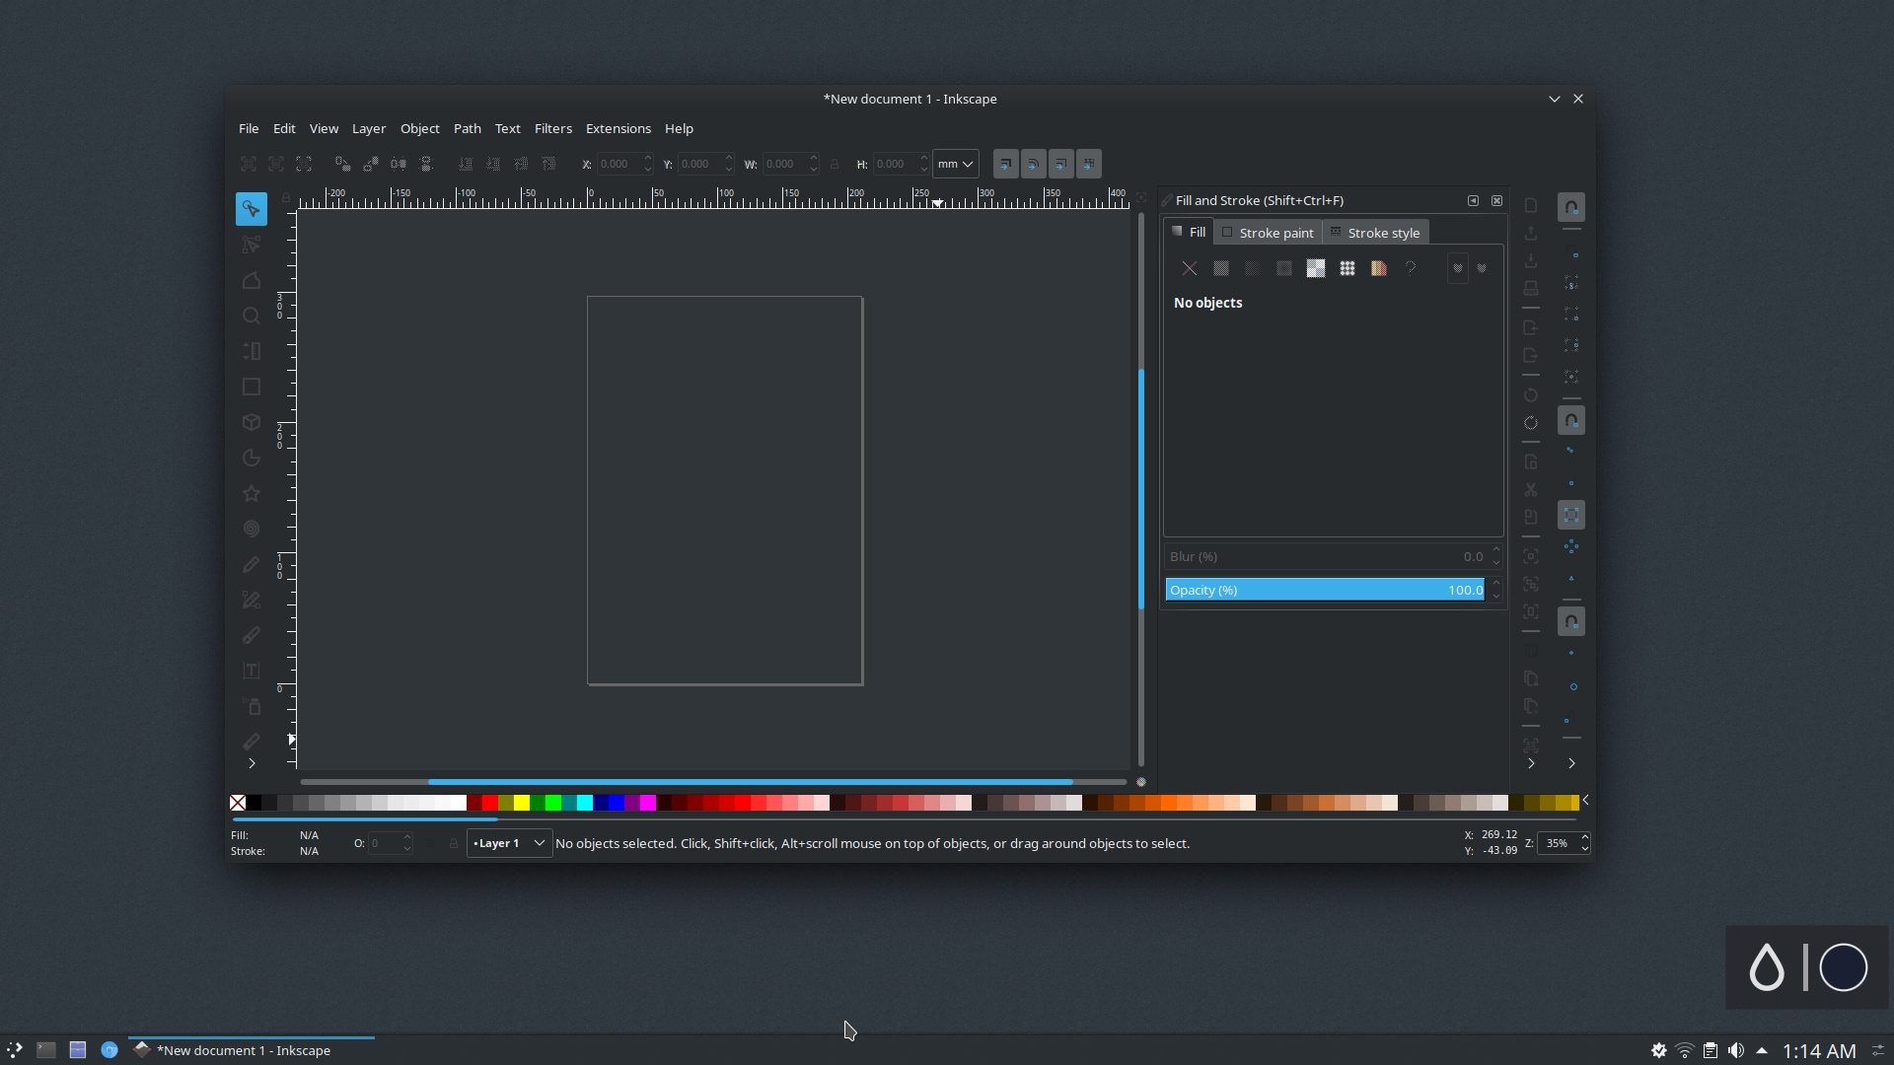Toggle the lowest magnet button in snap bar
This screenshot has height=1065, width=1894.
coord(1571,621)
